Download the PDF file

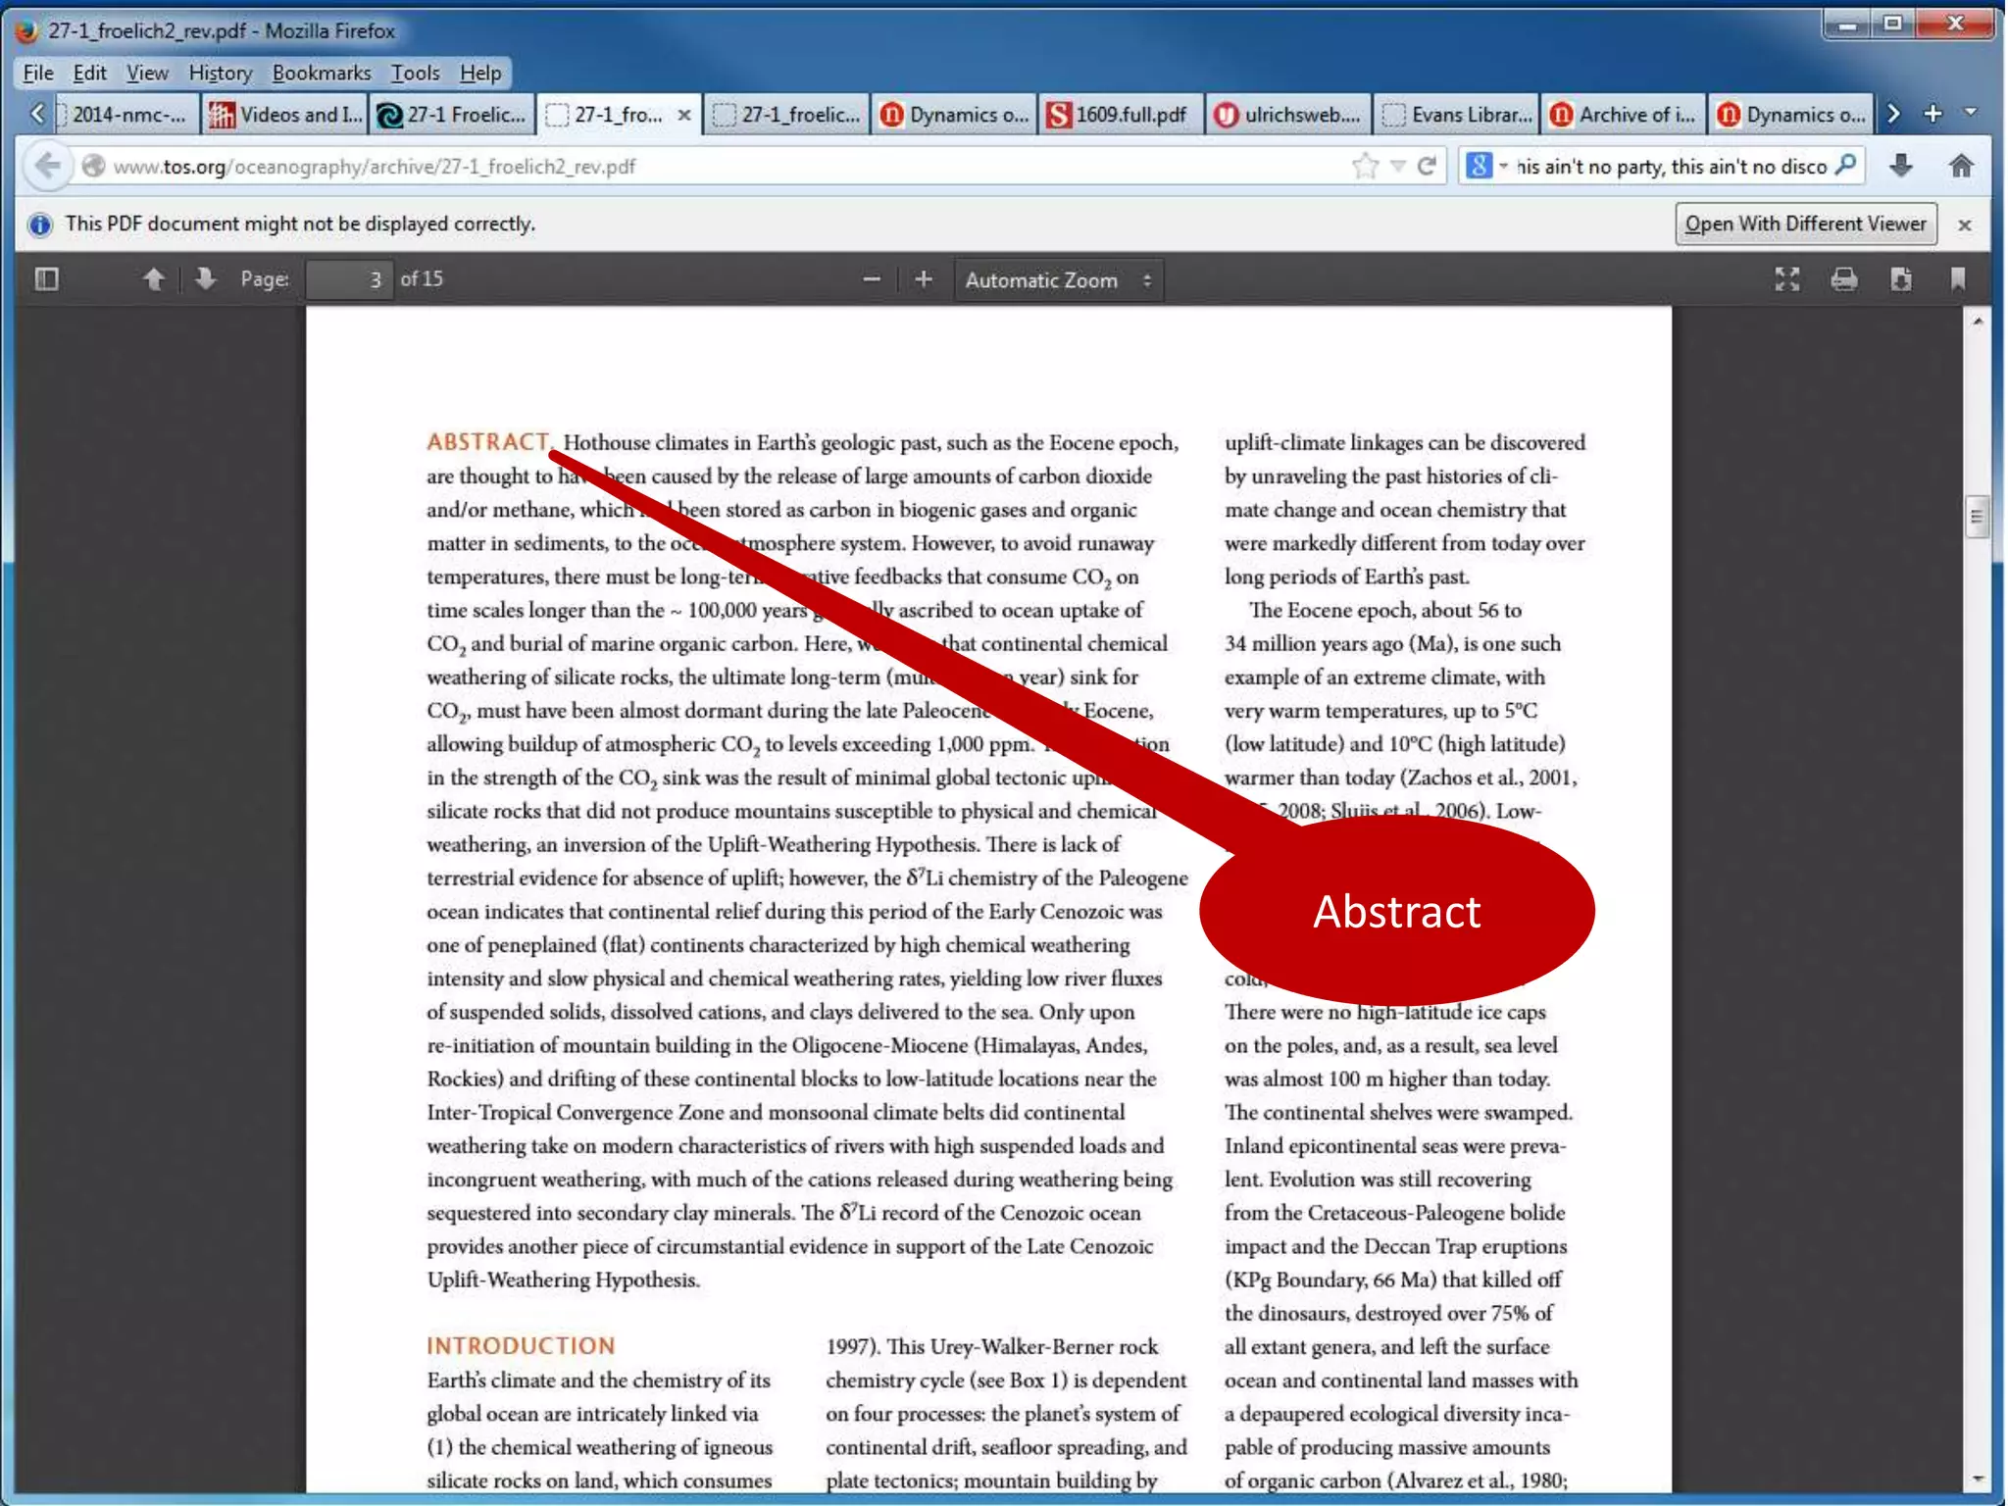(1900, 279)
